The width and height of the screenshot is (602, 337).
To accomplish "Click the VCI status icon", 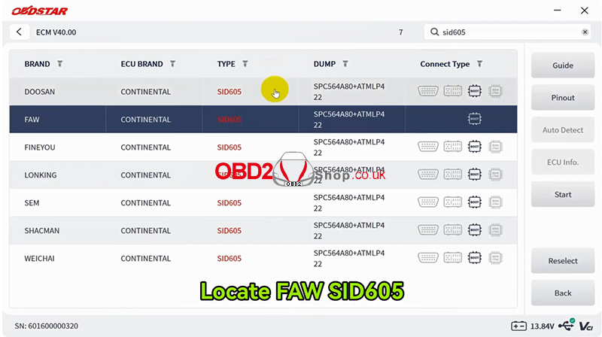I will click(586, 326).
